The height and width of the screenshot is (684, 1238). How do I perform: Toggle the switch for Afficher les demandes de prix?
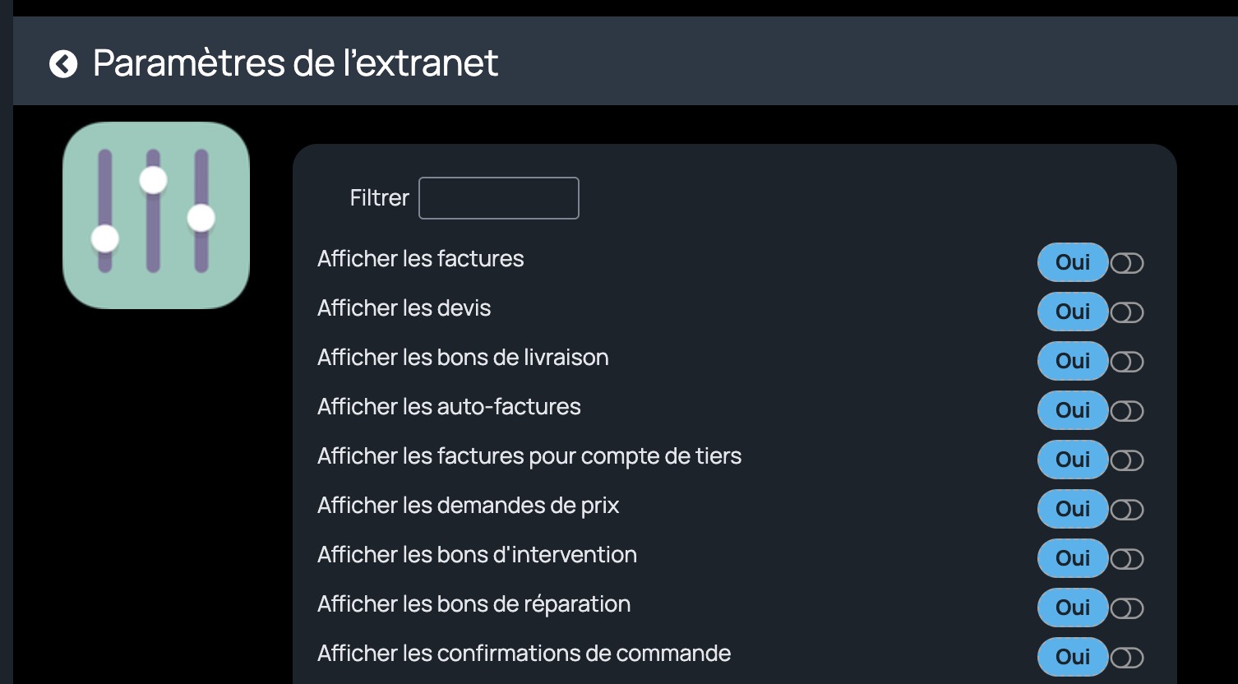(1127, 510)
